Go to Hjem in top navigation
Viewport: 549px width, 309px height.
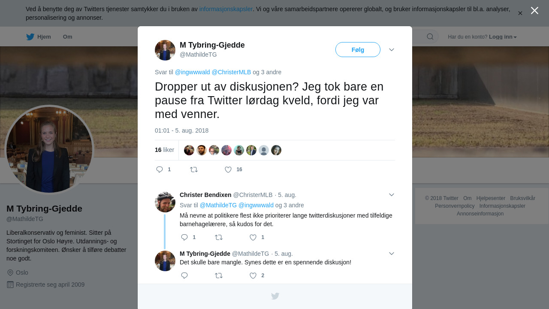coord(39,37)
